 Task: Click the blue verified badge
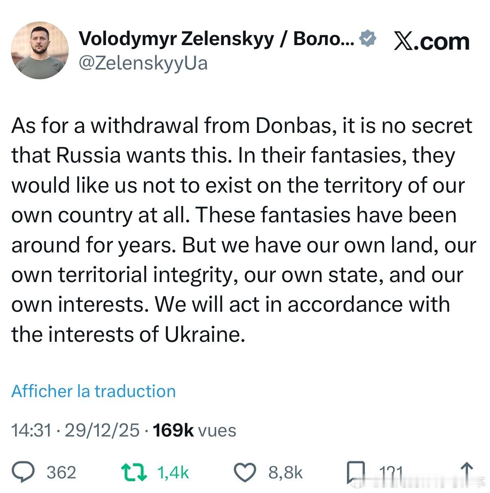click(x=368, y=38)
